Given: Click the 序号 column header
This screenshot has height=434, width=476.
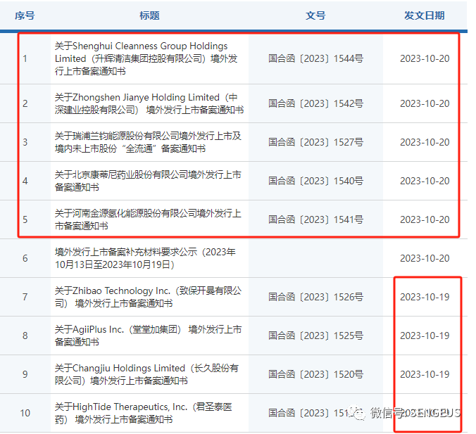Looking at the screenshot, I should (25, 15).
